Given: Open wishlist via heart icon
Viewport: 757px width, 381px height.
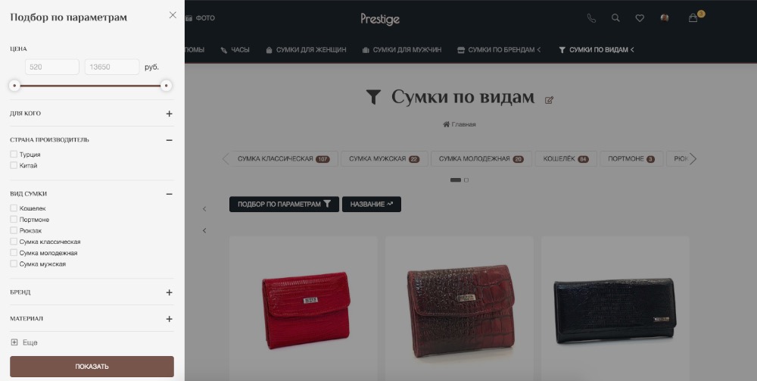Looking at the screenshot, I should 640,18.
